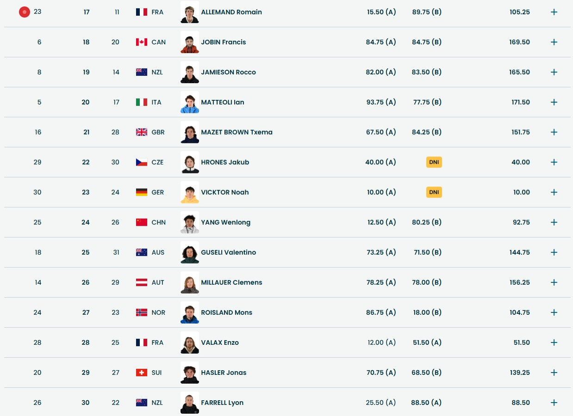The width and height of the screenshot is (573, 416).
Task: Click the Germany flag next to VICKTOR Noah
Action: 141,192
